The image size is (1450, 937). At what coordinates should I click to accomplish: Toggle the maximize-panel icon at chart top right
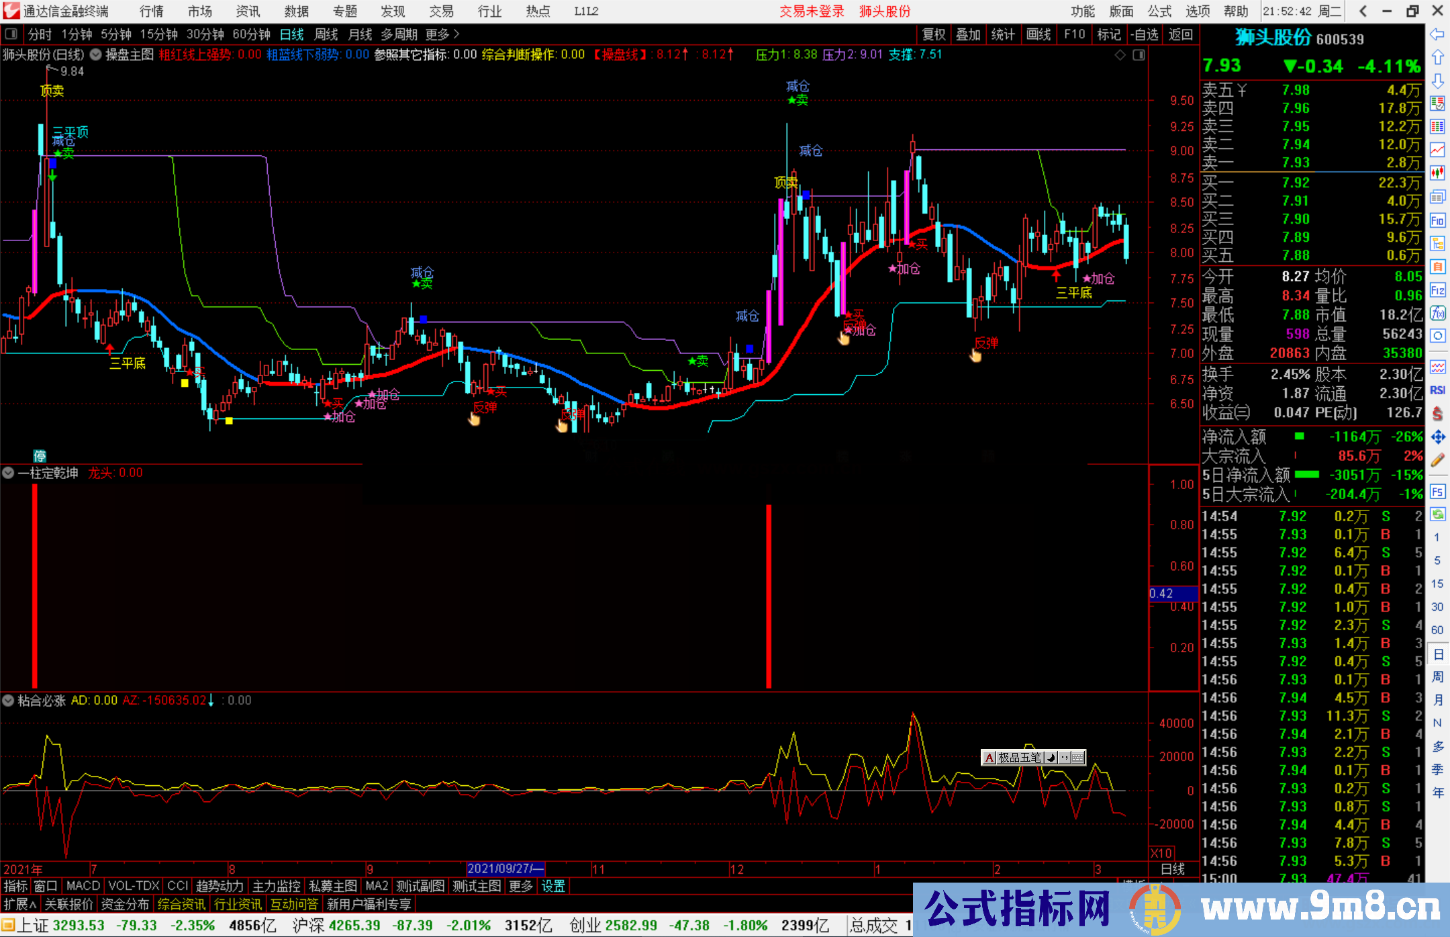coord(1139,55)
